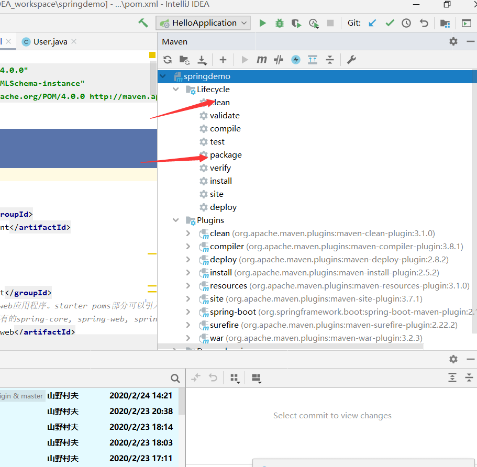Screen dimensions: 477x467
Task: Run with coverage shield icon
Action: coord(296,24)
